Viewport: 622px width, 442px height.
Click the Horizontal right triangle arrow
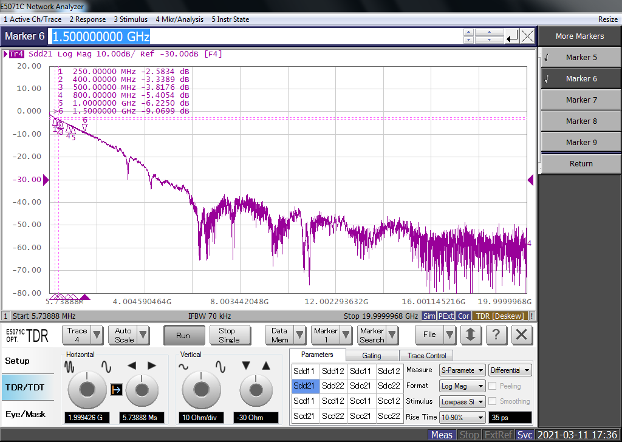152,365
